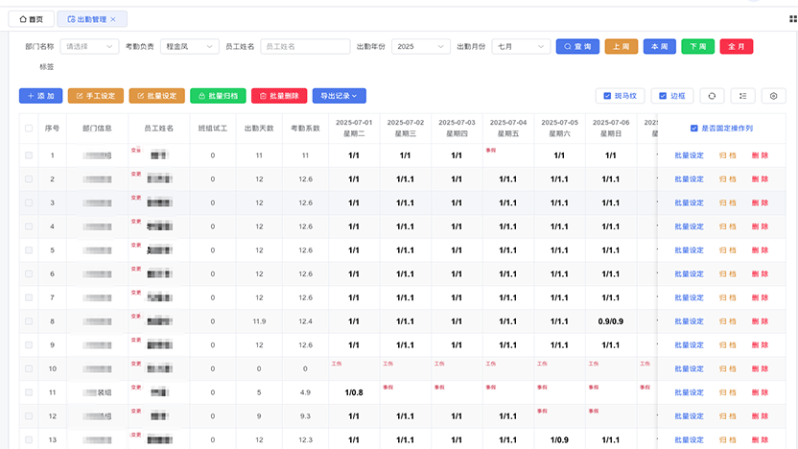Click the 添加 plus button
The width and height of the screenshot is (798, 449).
[x=40, y=96]
